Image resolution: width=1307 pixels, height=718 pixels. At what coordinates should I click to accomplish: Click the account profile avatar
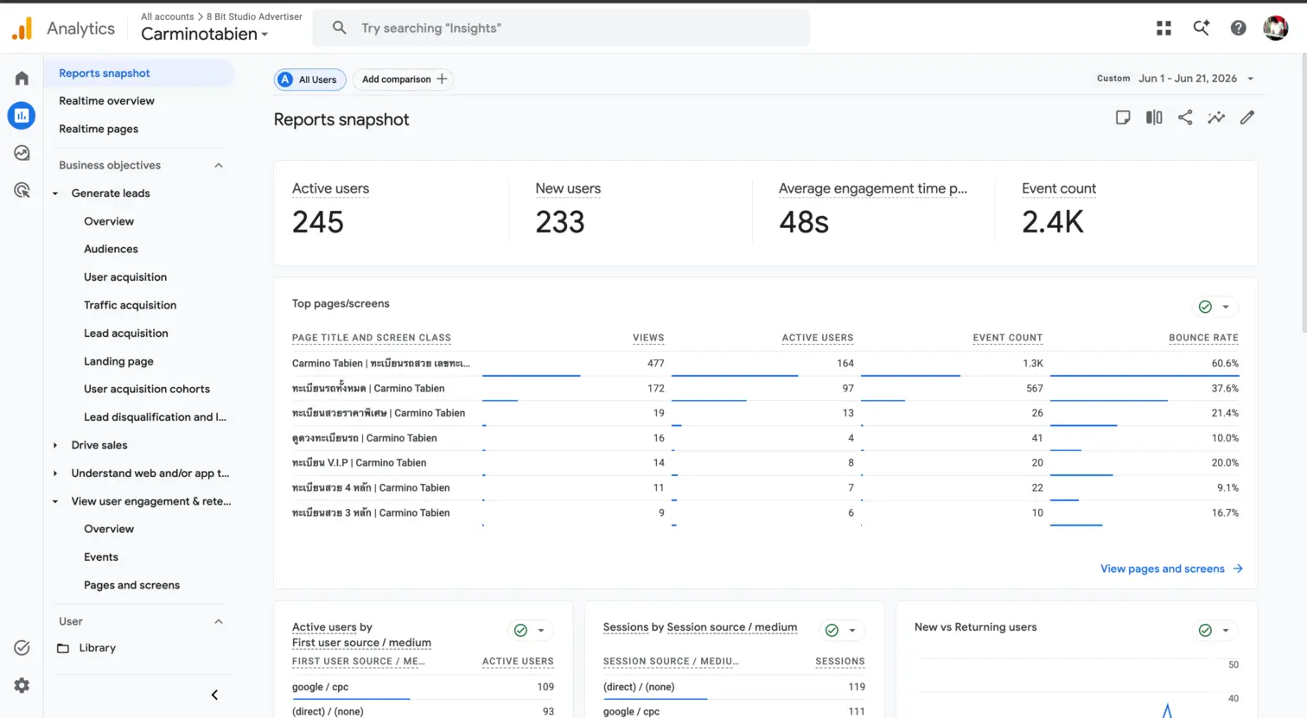click(1275, 28)
